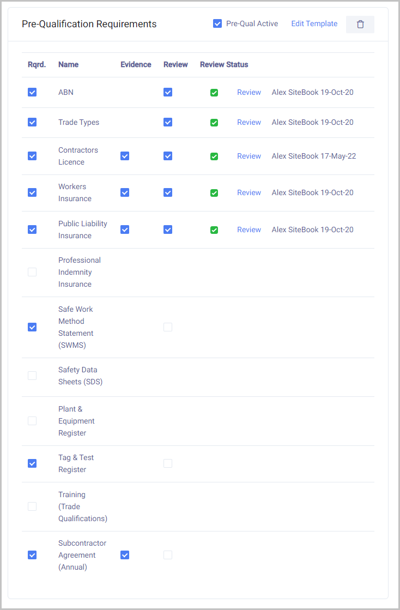Image resolution: width=400 pixels, height=610 pixels.
Task: Click Review link for Public Liability Insurance
Action: tap(249, 229)
